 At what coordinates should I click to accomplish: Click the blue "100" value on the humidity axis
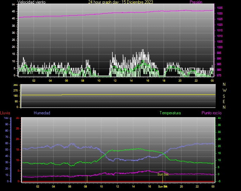6,118
